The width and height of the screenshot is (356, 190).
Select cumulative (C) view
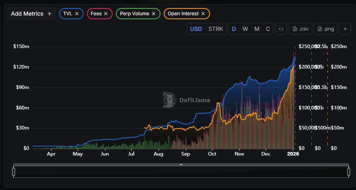268,29
